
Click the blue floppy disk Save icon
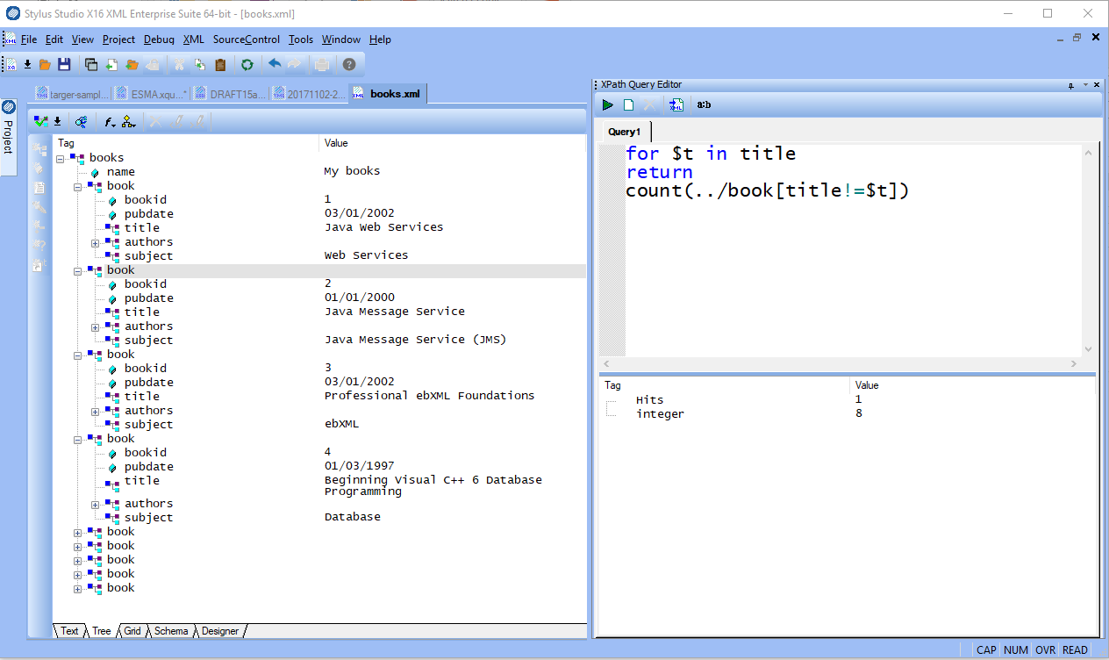coord(64,65)
